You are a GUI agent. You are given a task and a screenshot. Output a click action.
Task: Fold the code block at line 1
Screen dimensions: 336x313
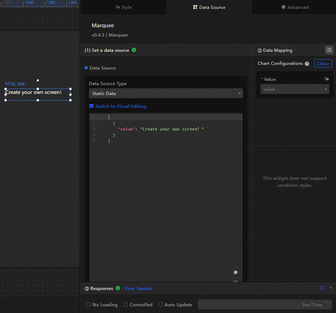click(98, 118)
